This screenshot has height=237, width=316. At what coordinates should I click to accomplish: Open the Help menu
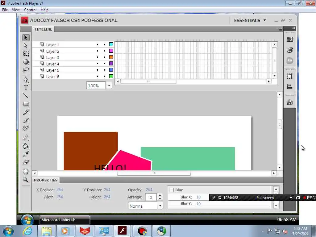coord(44,10)
